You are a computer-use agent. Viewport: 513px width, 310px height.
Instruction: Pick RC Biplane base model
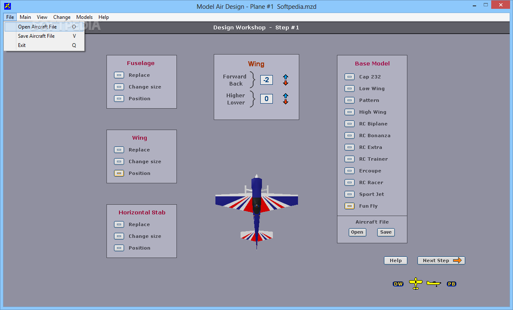[x=350, y=124]
